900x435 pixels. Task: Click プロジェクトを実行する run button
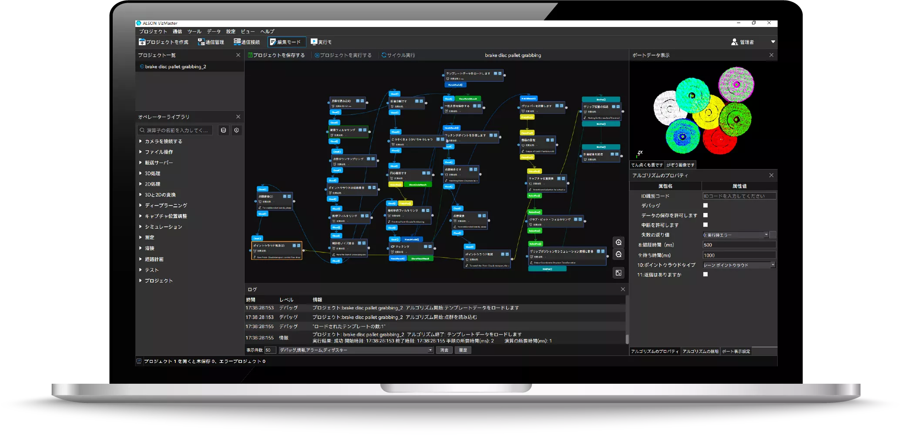[343, 55]
